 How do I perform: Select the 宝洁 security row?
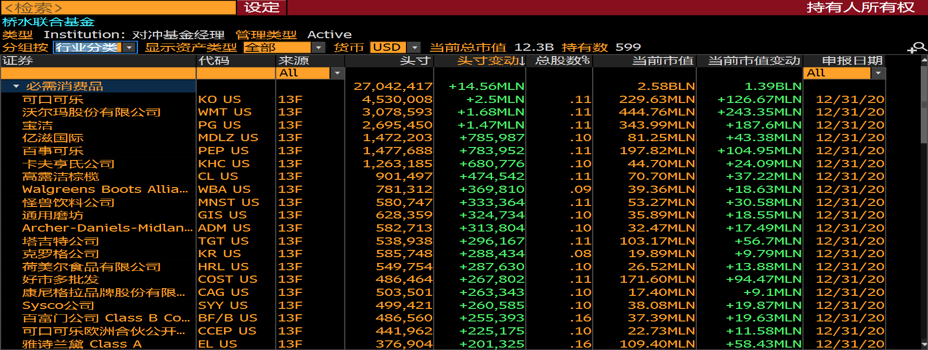pyautogui.click(x=443, y=125)
